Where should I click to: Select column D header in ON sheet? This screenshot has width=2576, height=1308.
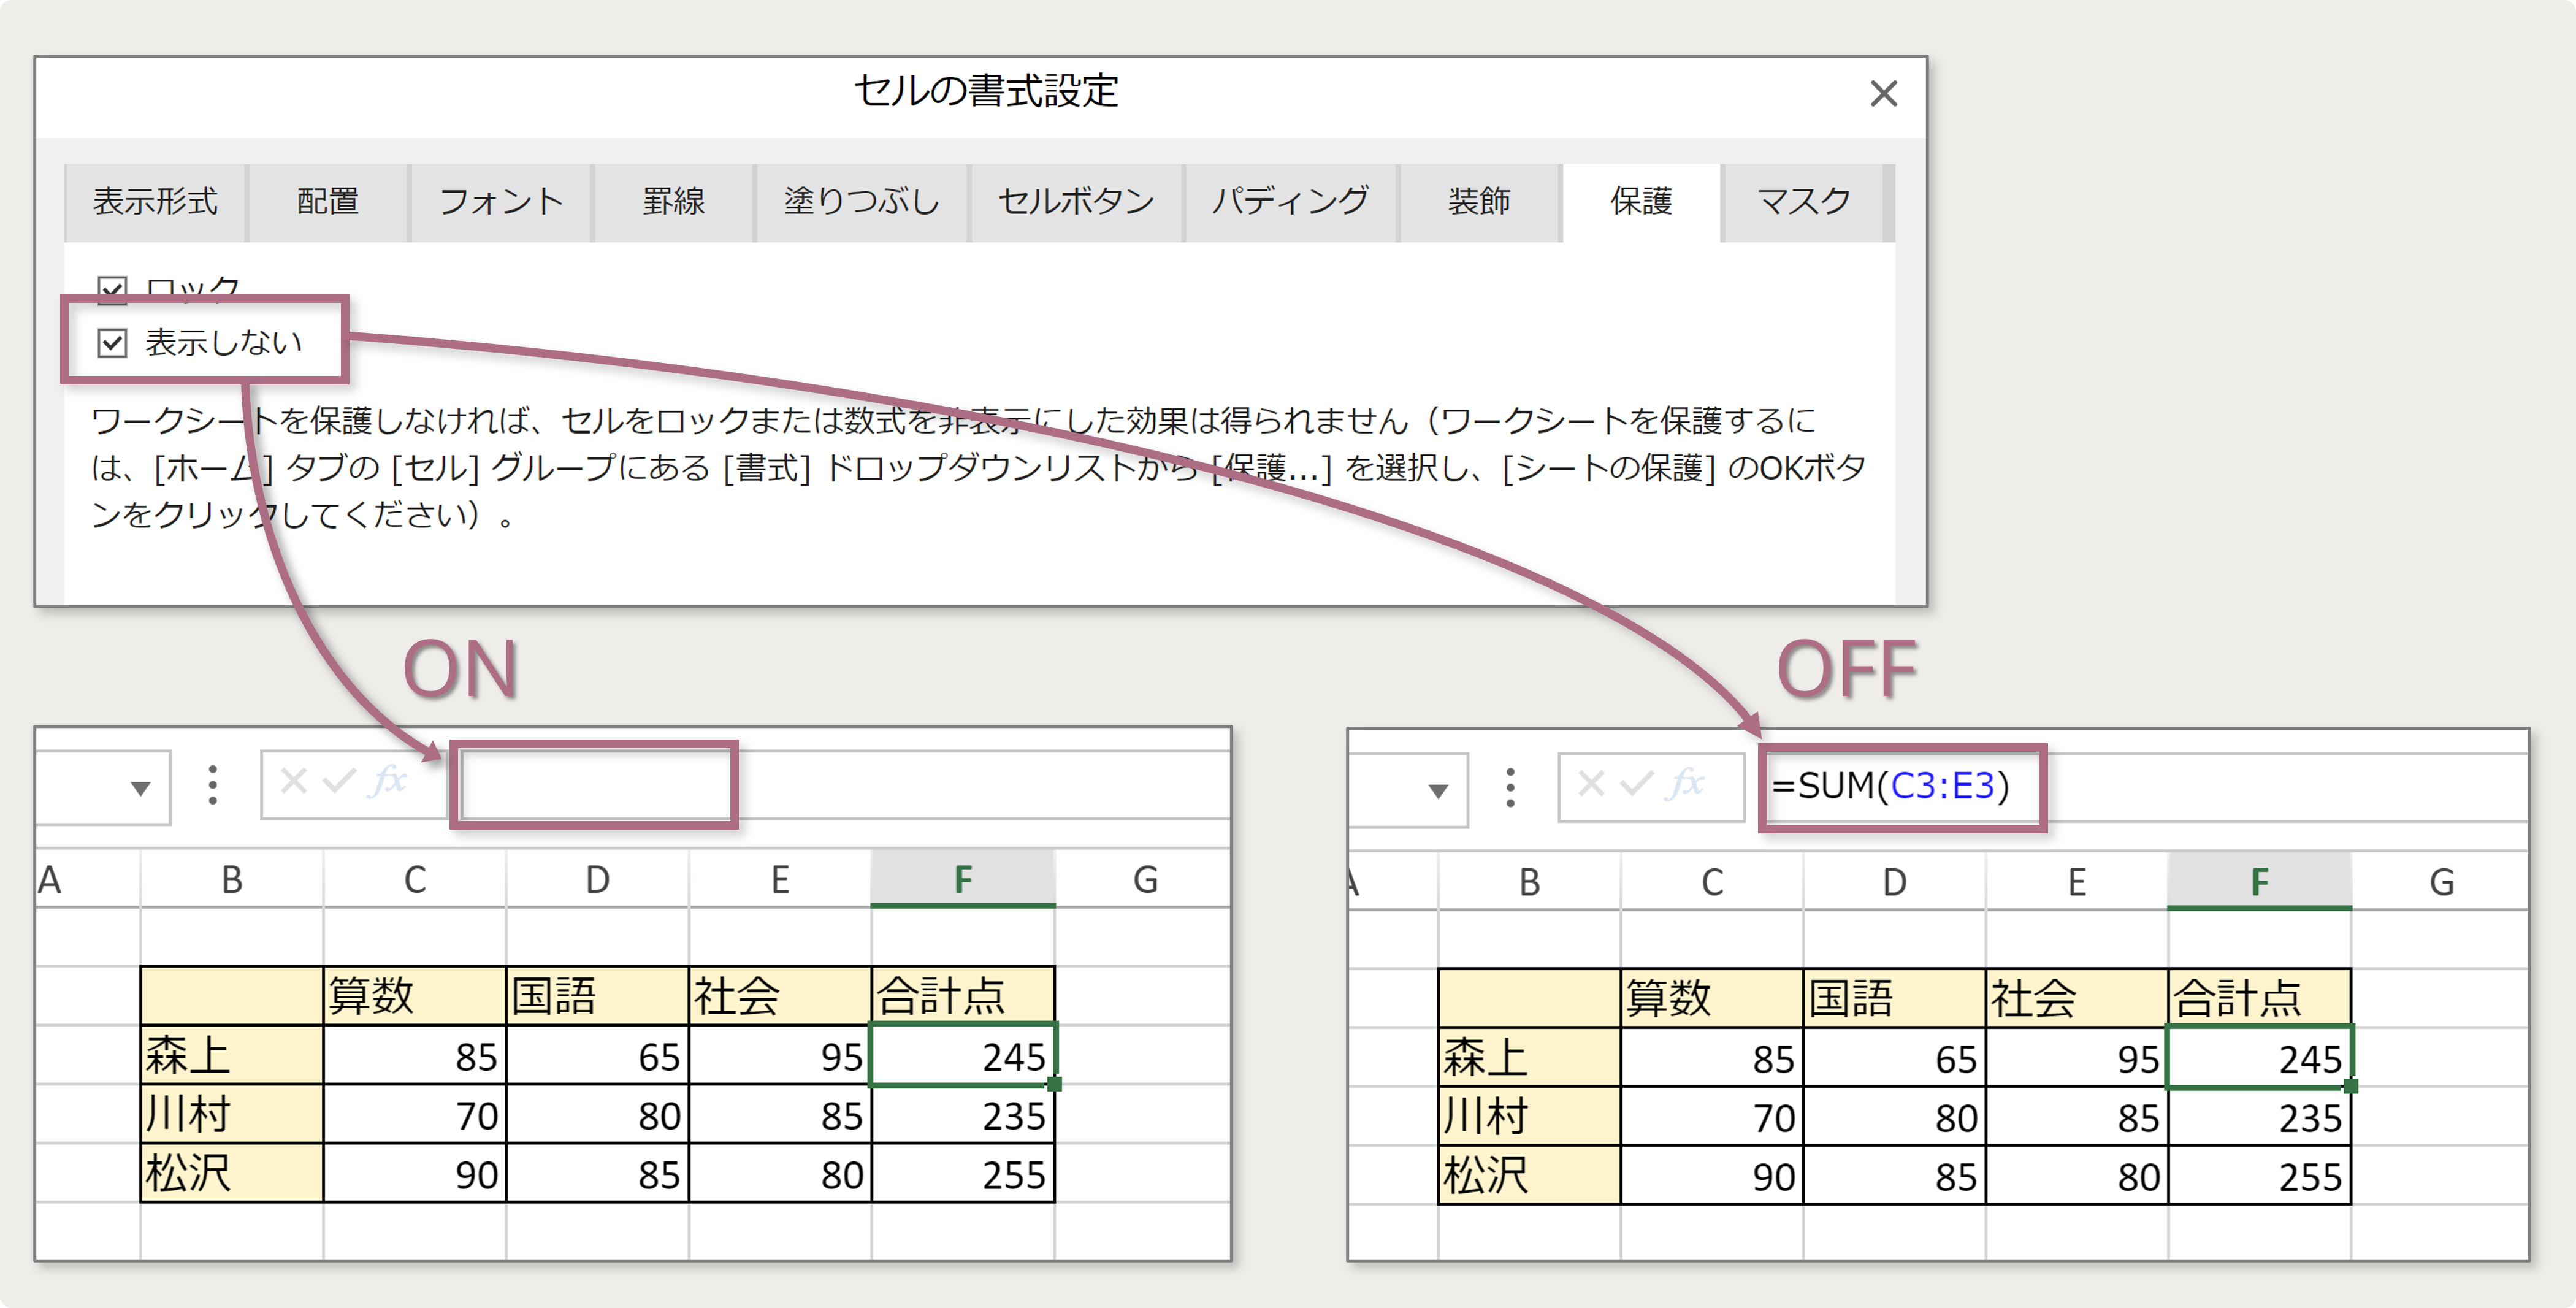point(597,880)
